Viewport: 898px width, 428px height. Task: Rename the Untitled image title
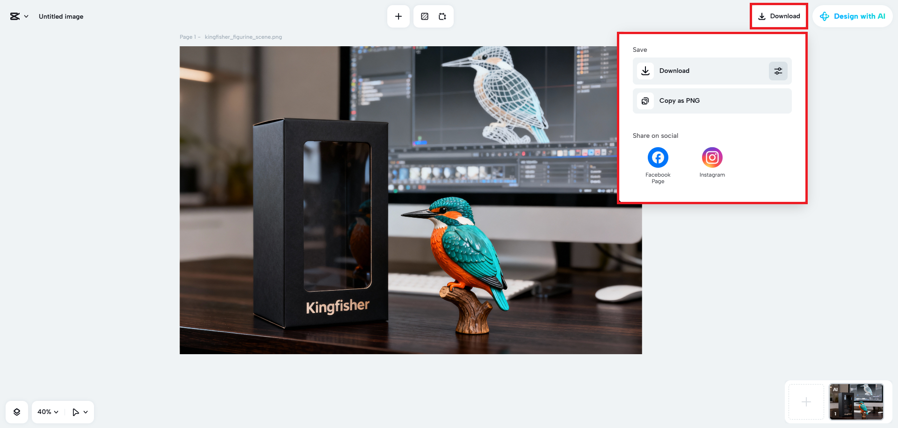point(61,16)
